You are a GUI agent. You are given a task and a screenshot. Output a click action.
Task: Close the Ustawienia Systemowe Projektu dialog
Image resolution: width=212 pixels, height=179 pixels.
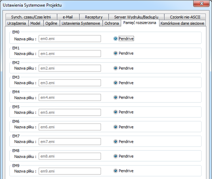pyautogui.click(x=201, y=3)
